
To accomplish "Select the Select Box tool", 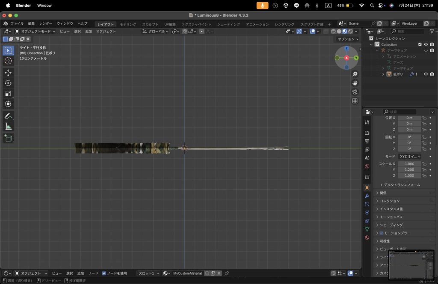I will click(x=8, y=50).
